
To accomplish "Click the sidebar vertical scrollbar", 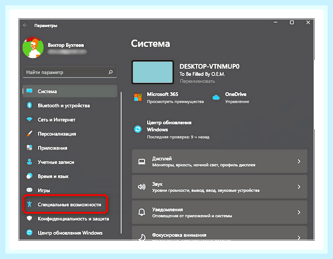I will (x=121, y=162).
